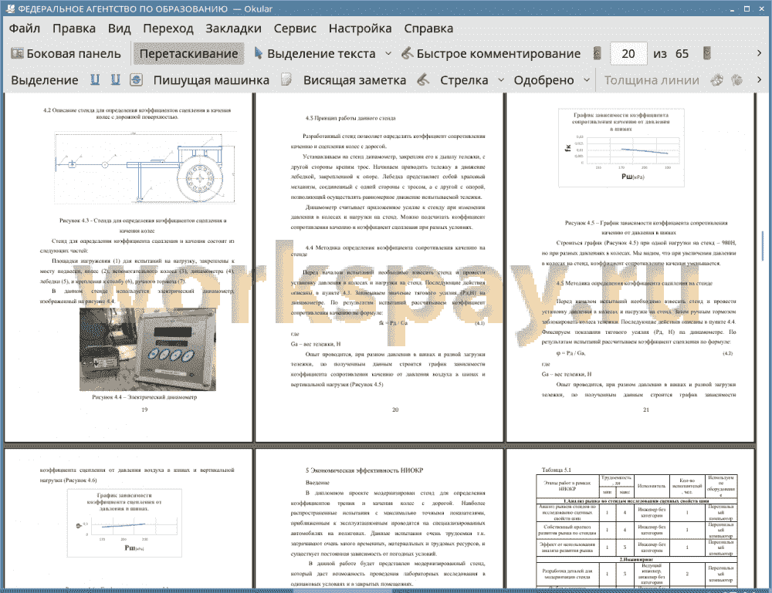The width and height of the screenshot is (772, 593).
Task: Open the Стрелка shape dropdown
Action: 501,80
